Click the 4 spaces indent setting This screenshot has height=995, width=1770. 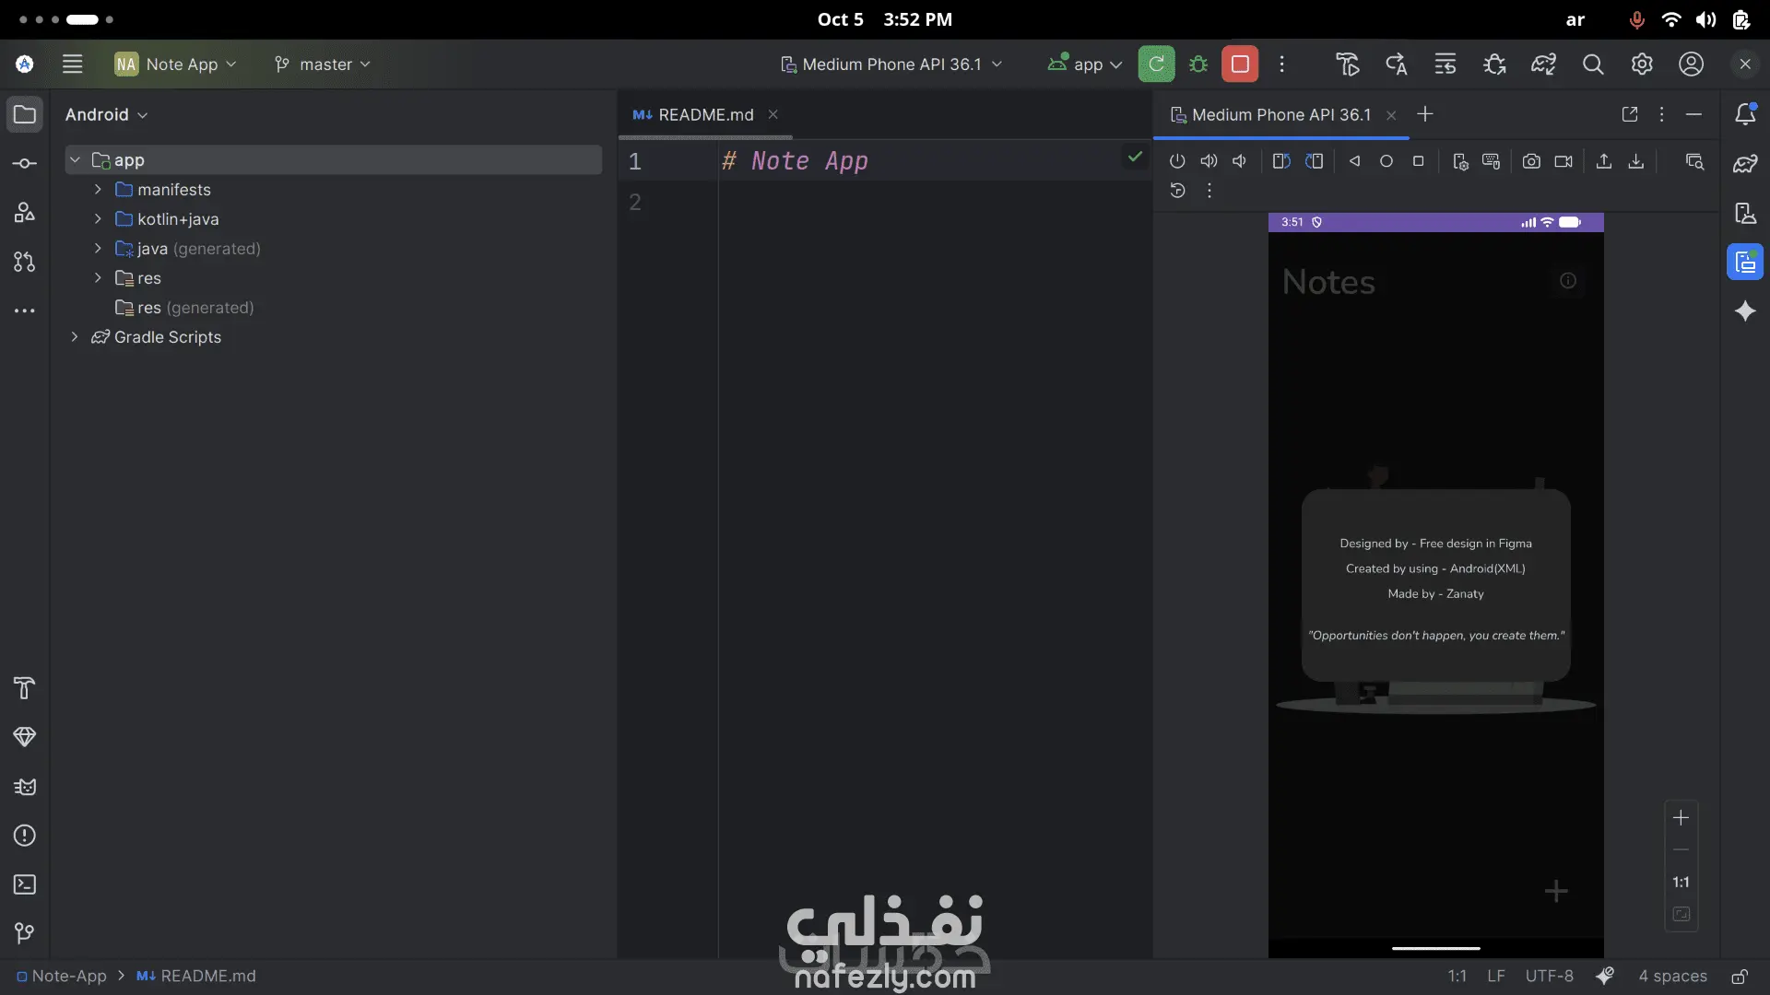tap(1672, 977)
